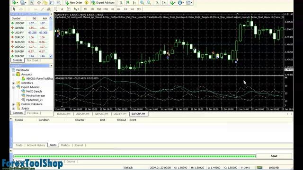Click the yellow diamond icon beside New Order

tap(87, 3)
